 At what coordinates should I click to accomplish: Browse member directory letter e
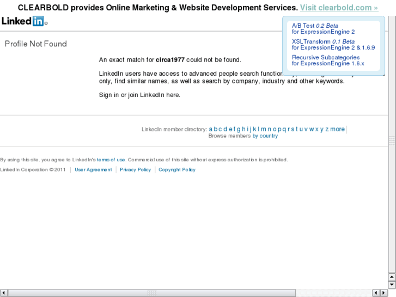point(231,129)
